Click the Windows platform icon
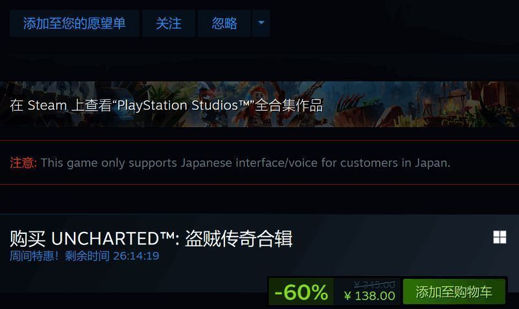This screenshot has width=519, height=309. pyautogui.click(x=500, y=237)
